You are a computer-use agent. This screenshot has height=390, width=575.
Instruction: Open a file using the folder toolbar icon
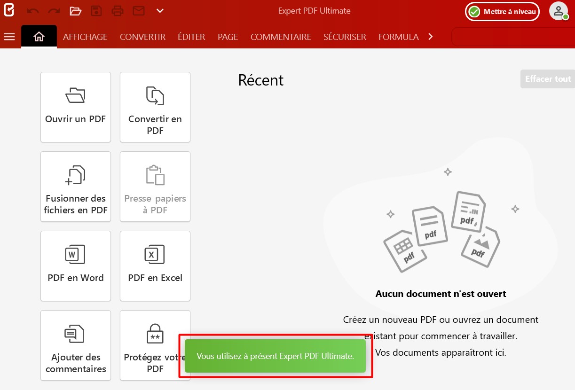click(75, 11)
